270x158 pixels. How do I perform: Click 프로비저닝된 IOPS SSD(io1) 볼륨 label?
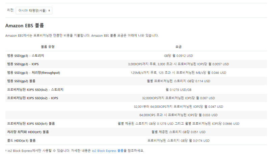click(x=31, y=124)
